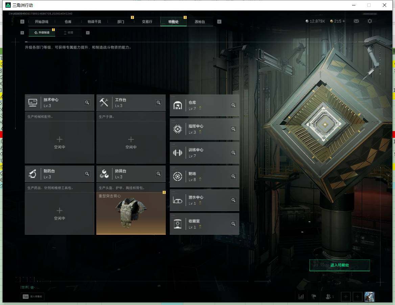This screenshot has height=305, width=395.
Task: Open the mail envelope icon
Action: point(356,21)
